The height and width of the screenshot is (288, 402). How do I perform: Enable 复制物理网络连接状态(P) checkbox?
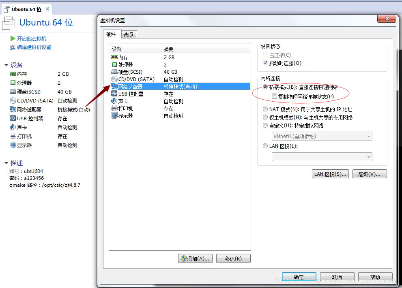[274, 96]
